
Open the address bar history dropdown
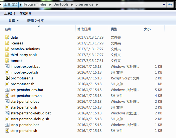164,5
